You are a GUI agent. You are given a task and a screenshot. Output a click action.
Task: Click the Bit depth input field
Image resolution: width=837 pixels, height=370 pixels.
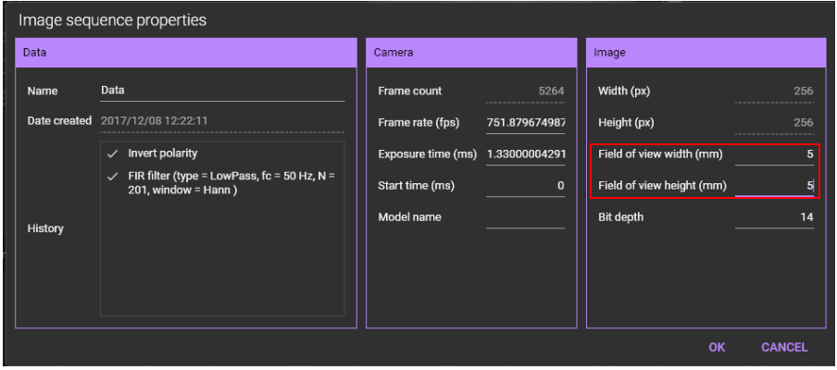click(774, 217)
